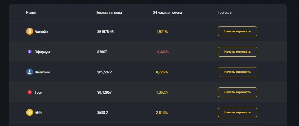
Task: Open the Эфириум market name
Action: pyautogui.click(x=42, y=52)
